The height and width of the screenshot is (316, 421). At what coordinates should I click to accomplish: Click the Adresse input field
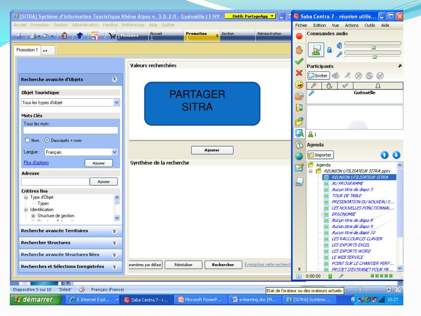pos(55,181)
